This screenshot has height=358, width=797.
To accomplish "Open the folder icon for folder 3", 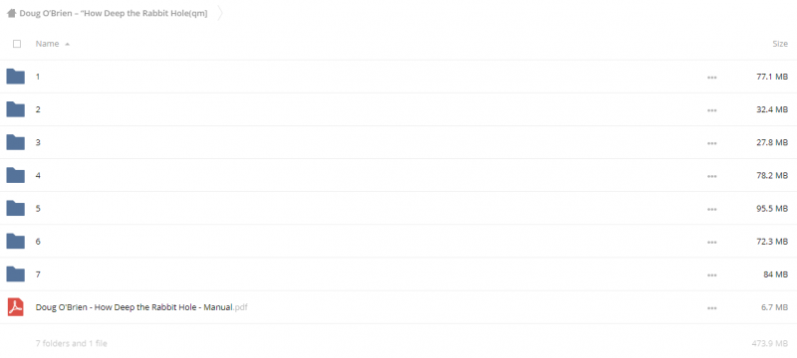I will (x=15, y=142).
